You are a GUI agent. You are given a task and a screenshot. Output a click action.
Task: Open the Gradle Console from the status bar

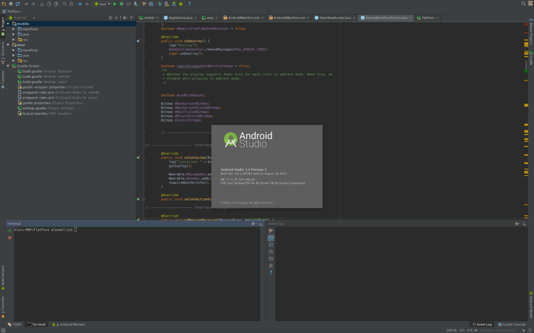coord(512,324)
